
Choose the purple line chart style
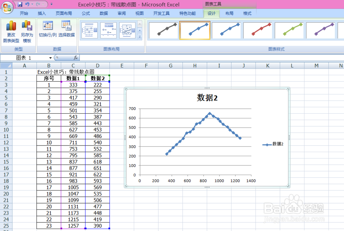320,30
